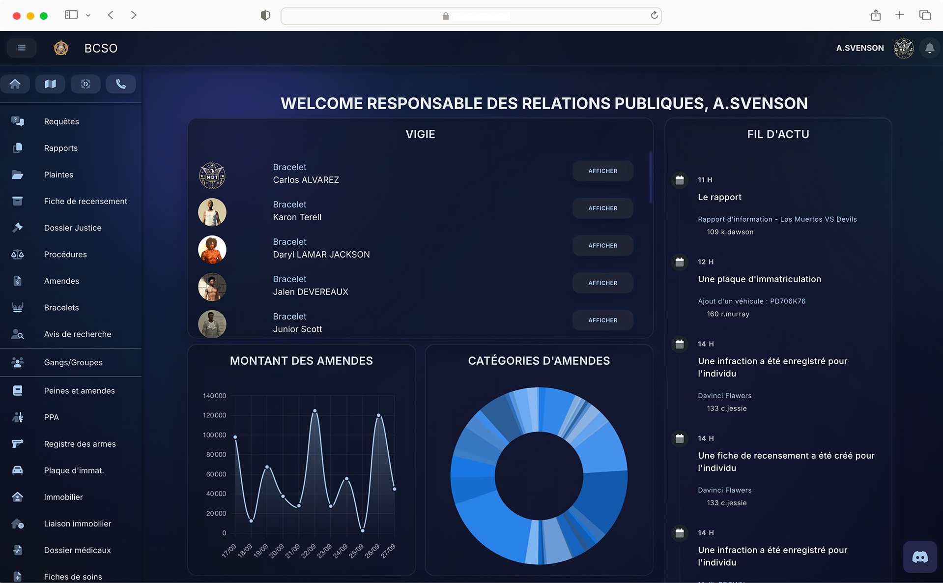
Task: Click Afficher for Daryl LAMAR JACKSON
Action: pos(602,246)
